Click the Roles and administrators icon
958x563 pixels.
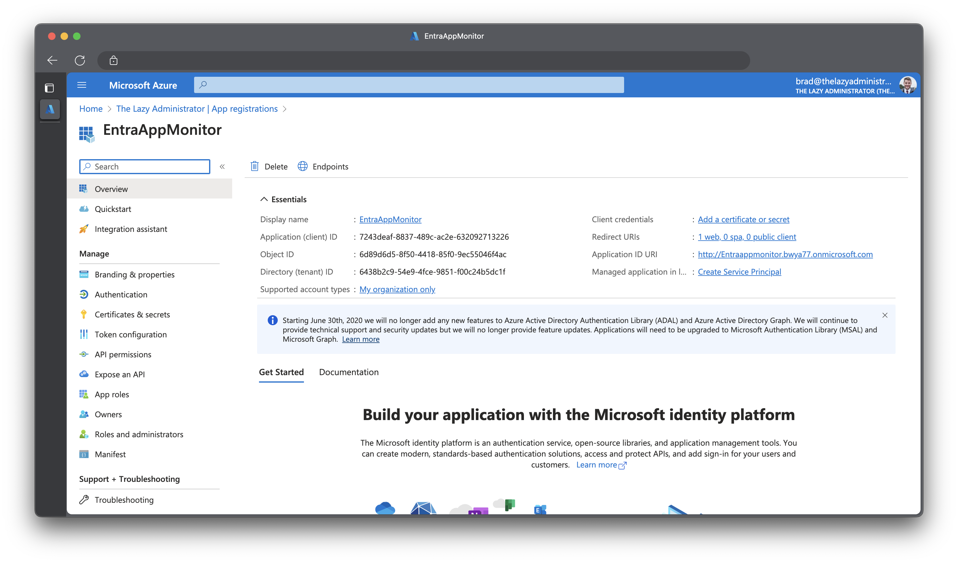[x=84, y=434]
